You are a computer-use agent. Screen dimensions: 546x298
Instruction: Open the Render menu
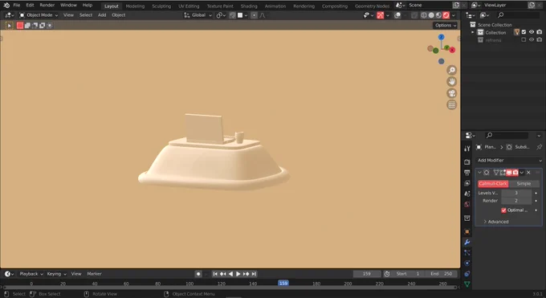47,6
